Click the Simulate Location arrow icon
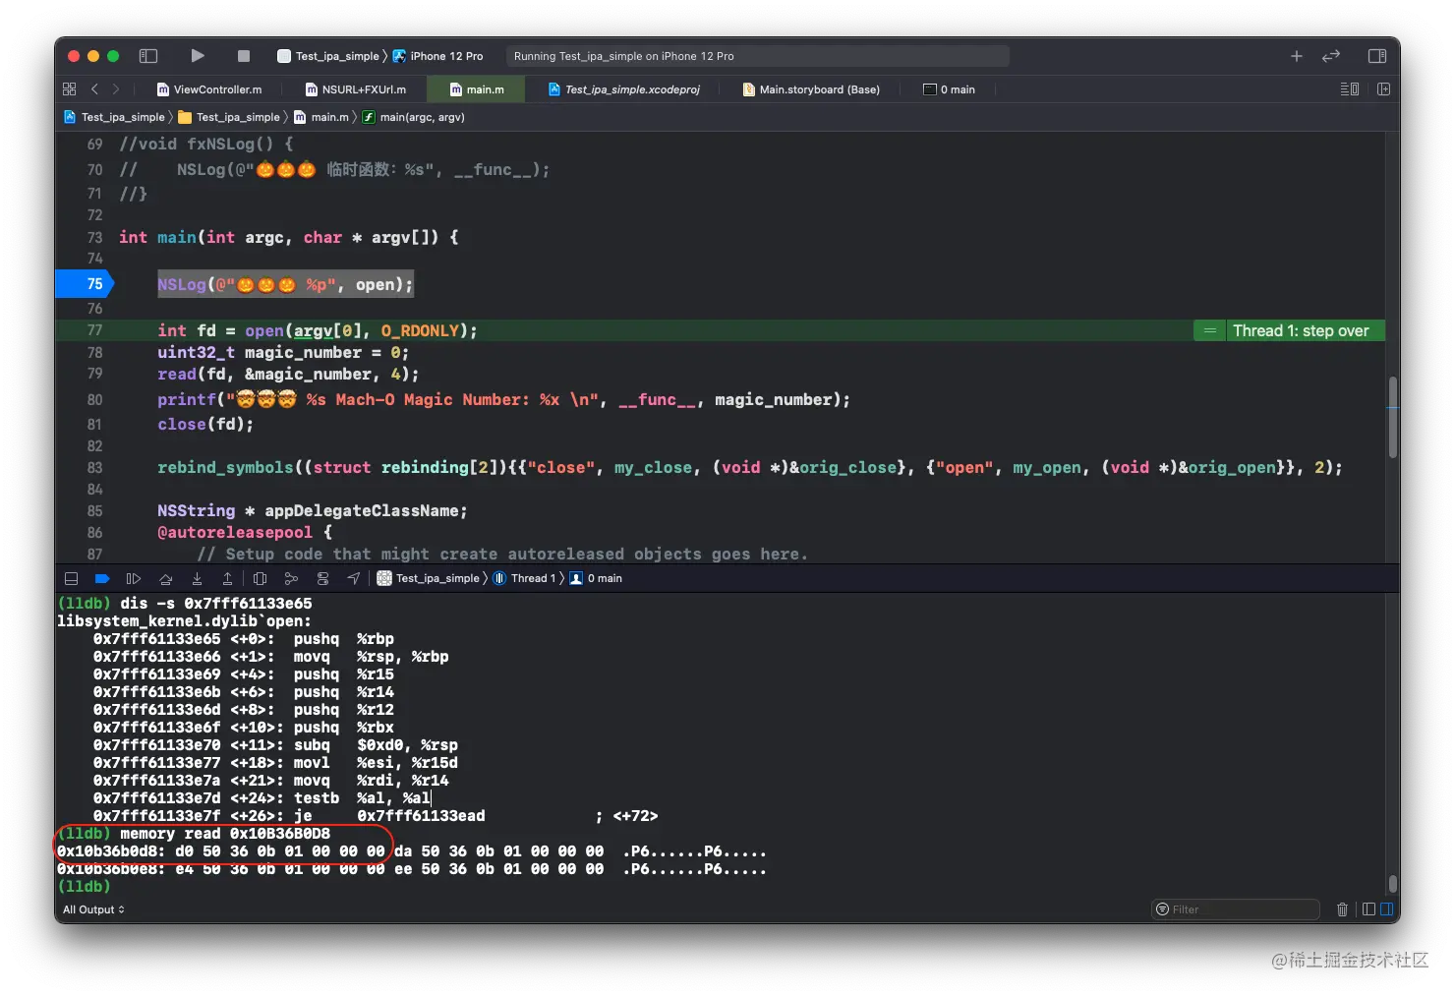 click(354, 578)
